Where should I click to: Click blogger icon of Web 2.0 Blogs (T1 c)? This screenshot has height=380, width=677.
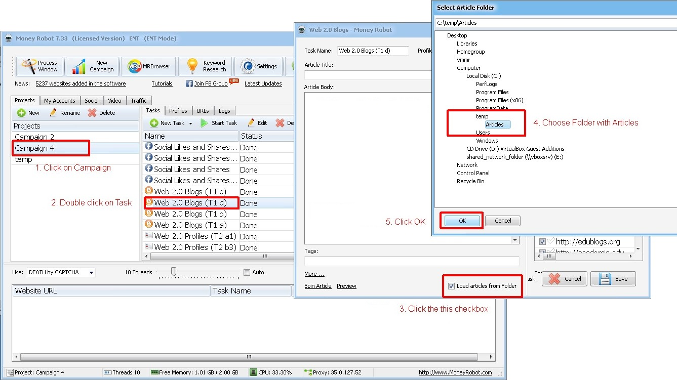click(x=149, y=191)
